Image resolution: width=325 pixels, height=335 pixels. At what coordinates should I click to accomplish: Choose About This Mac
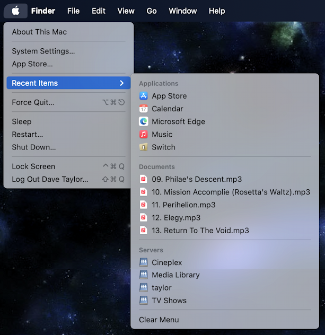pos(68,32)
